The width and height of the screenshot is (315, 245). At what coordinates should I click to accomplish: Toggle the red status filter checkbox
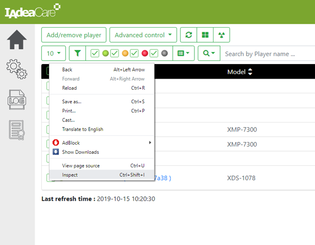[134, 53]
